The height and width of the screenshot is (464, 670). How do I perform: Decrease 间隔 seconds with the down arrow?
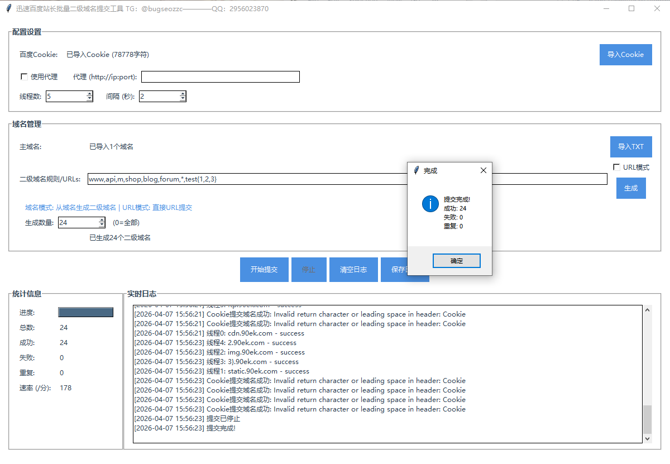(x=183, y=99)
